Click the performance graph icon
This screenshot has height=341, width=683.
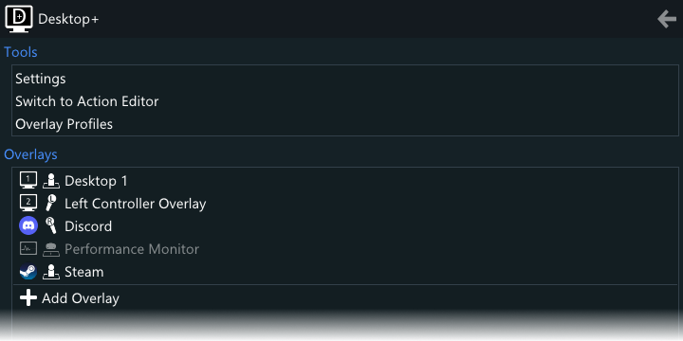28,249
